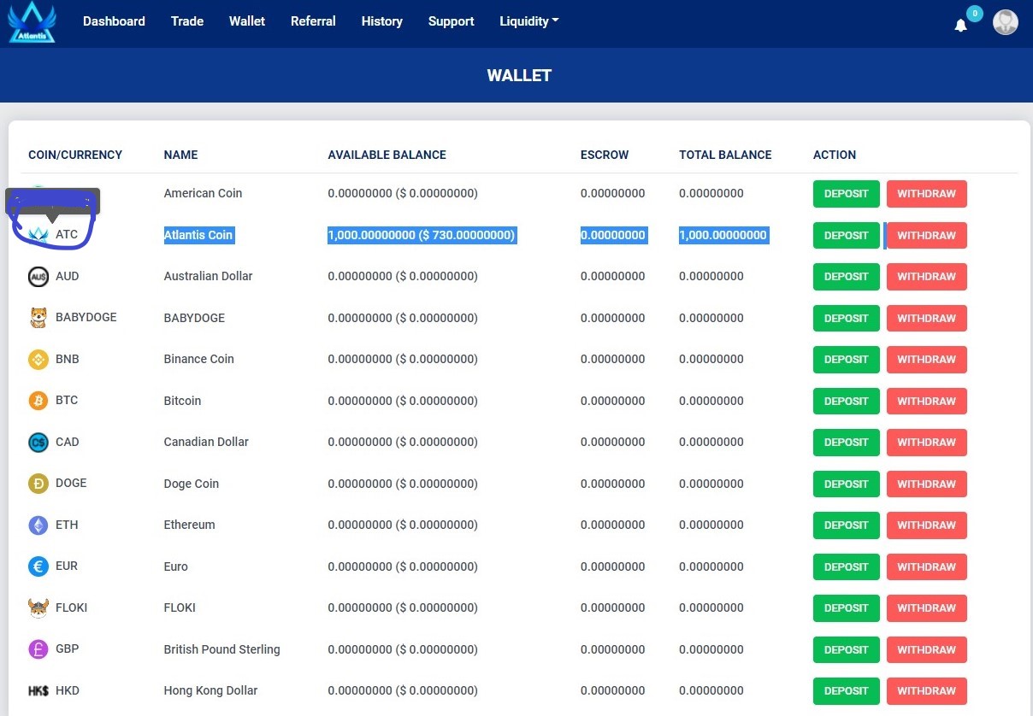
Task: Open the notifications bell icon
Action: [960, 26]
